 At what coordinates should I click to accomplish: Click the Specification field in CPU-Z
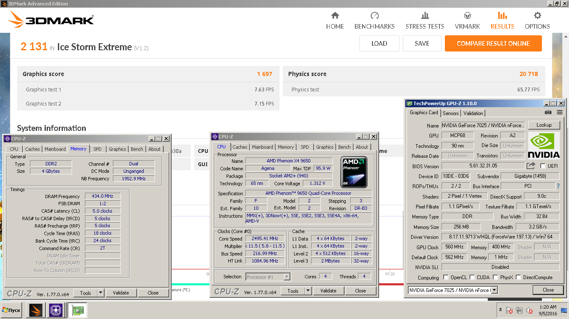click(308, 193)
